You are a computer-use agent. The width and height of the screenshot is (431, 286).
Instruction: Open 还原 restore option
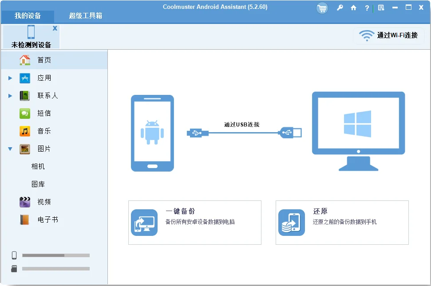342,223
